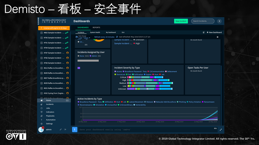Screen dimensions: 259x145
Task: Expand incident #794 Sample Incident
Action: point(41,48)
